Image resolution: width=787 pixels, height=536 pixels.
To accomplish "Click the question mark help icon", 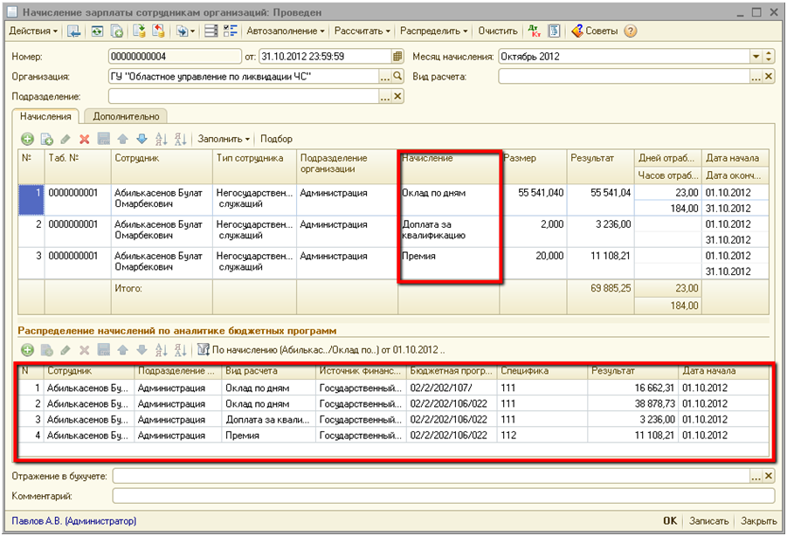I will 630,31.
